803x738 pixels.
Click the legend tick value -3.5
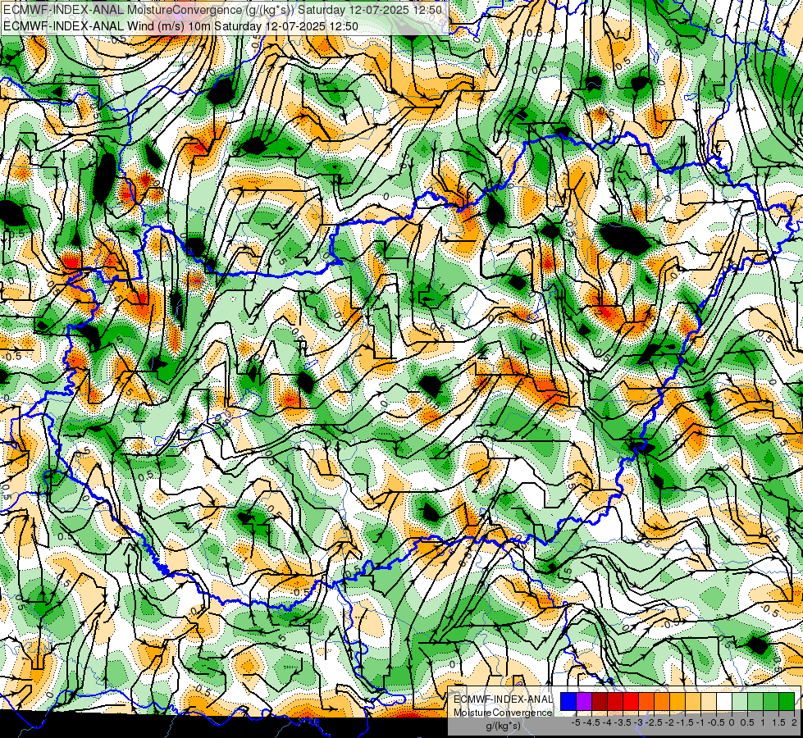pyautogui.click(x=623, y=722)
